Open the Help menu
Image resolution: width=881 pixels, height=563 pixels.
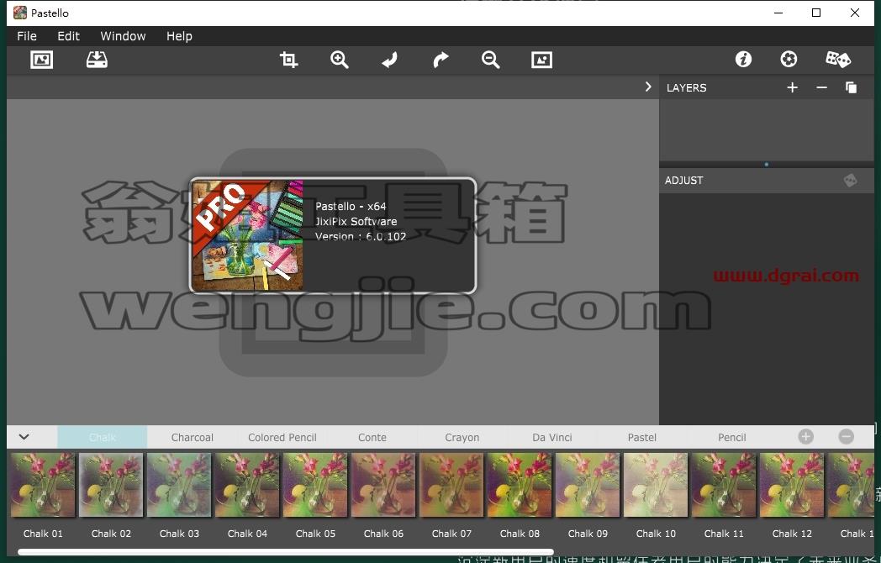[179, 36]
